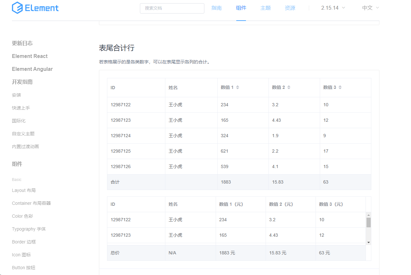
Task: Select Layout 布局 in sidebar
Action: pyautogui.click(x=24, y=190)
